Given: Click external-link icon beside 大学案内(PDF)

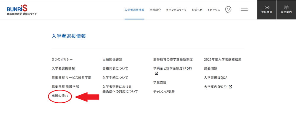Looking at the screenshot, I should [x=230, y=87].
